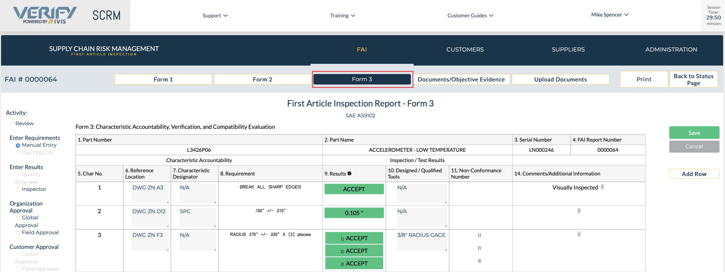Viewport: 725px width, 272px height.
Task: Open the Training dropdown menu
Action: pos(342,16)
